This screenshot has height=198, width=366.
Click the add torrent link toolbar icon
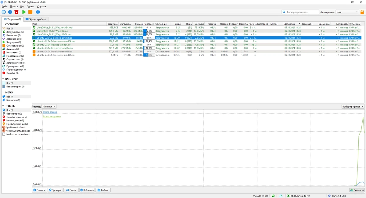[4, 12]
